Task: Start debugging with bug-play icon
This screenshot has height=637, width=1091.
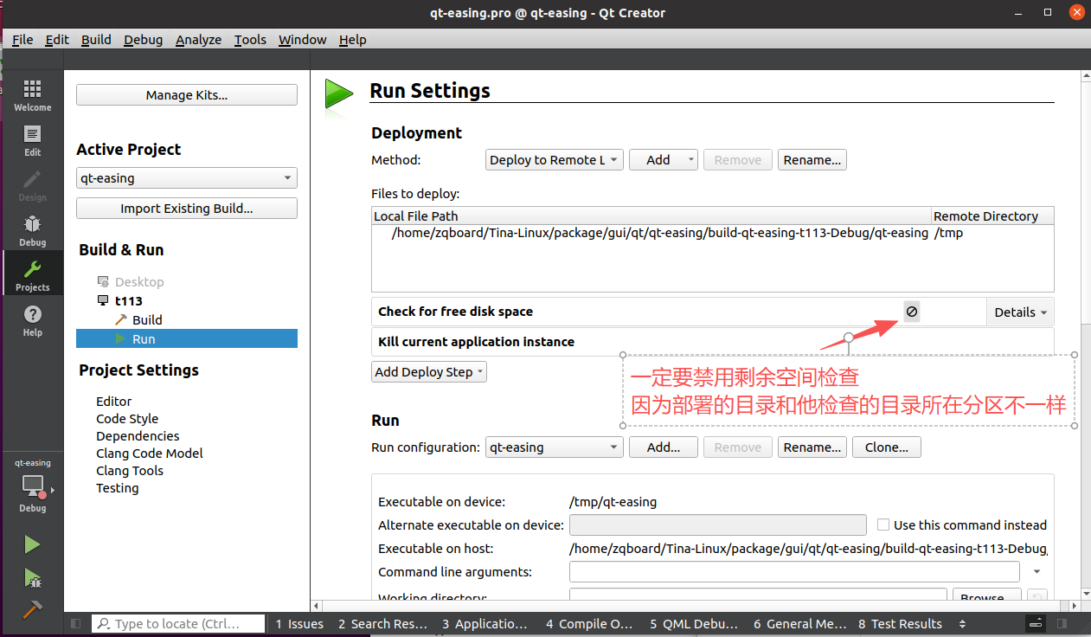Action: pyautogui.click(x=32, y=577)
